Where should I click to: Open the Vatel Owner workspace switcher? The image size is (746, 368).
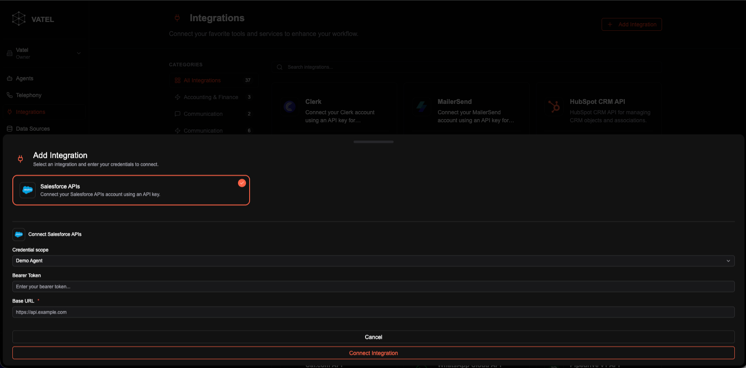point(44,53)
